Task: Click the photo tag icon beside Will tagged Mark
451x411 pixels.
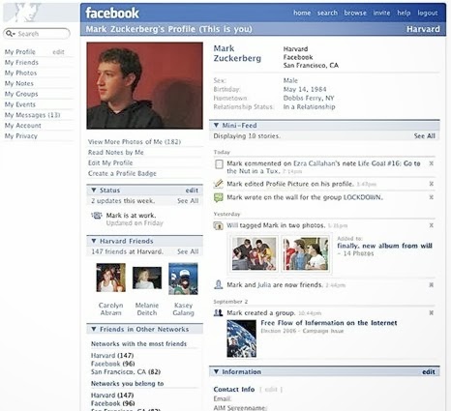Action: click(x=219, y=225)
